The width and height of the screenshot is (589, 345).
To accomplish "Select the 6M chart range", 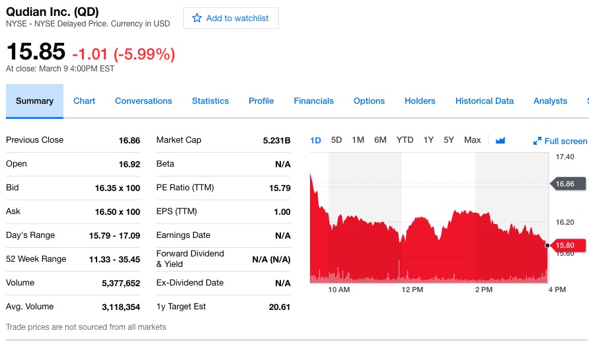I will pyautogui.click(x=380, y=140).
